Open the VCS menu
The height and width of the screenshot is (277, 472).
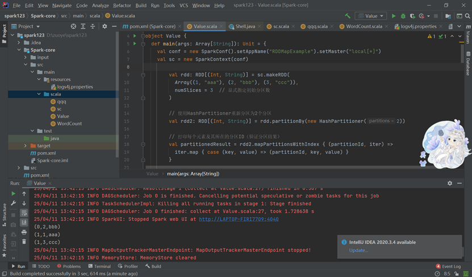point(183,6)
